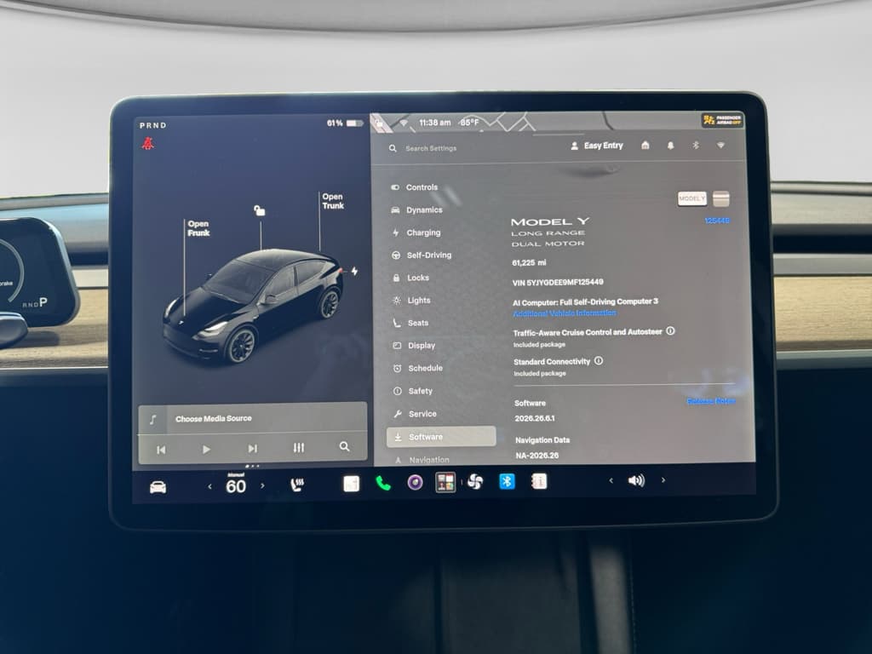Open notifications bell icon
The width and height of the screenshot is (872, 654).
[670, 145]
